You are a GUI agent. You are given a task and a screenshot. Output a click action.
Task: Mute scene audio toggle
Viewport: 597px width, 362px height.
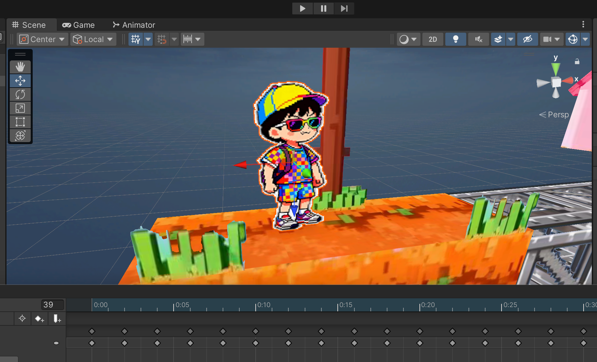[x=478, y=40]
